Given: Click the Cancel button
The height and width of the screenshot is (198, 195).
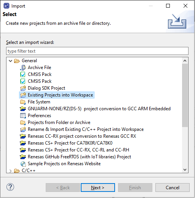Looking at the screenshot, I should pos(173,188).
